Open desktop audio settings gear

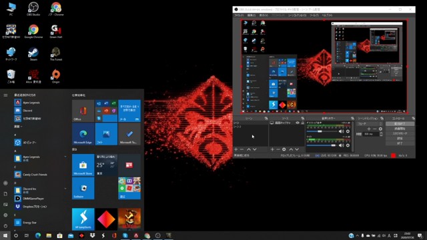pos(348,131)
